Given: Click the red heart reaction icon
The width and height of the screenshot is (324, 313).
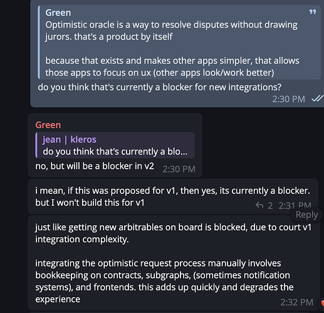Looking at the screenshot, I should pyautogui.click(x=322, y=304).
